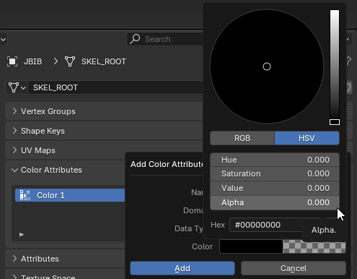Click the Value field in color picker
This screenshot has height=279, width=357.
click(x=275, y=188)
